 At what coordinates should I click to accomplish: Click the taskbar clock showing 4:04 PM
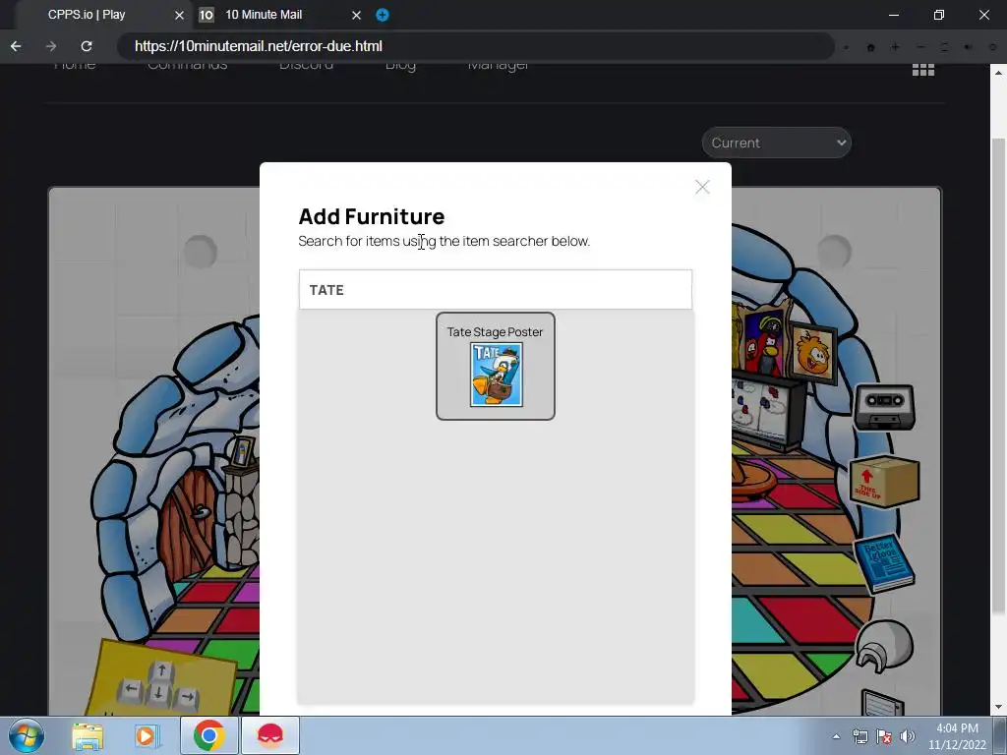[x=957, y=736]
